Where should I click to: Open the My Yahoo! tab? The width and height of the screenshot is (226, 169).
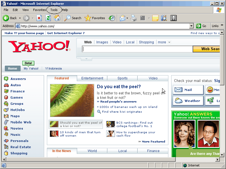31,68
